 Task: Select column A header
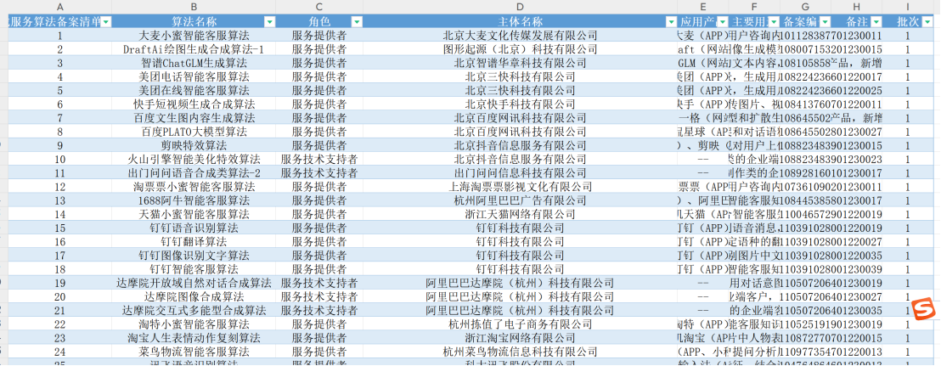(x=59, y=7)
